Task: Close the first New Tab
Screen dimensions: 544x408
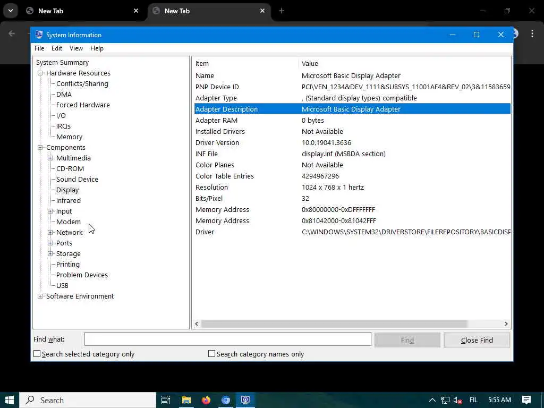Action: coord(136,11)
